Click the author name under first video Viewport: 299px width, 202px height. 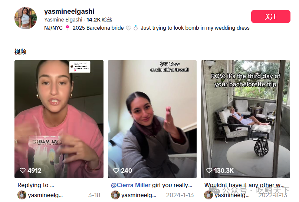pyautogui.click(x=45, y=195)
